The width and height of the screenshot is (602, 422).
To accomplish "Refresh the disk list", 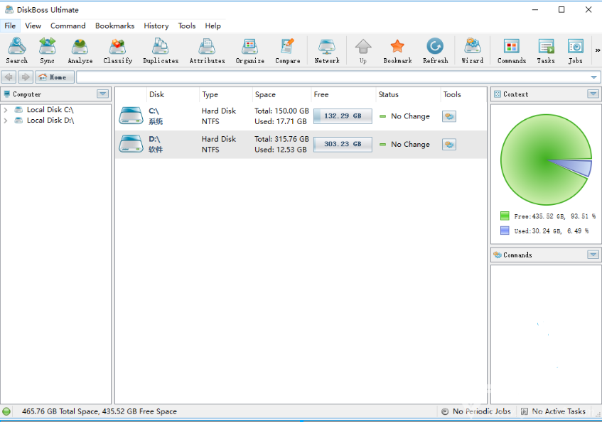I will coord(436,50).
